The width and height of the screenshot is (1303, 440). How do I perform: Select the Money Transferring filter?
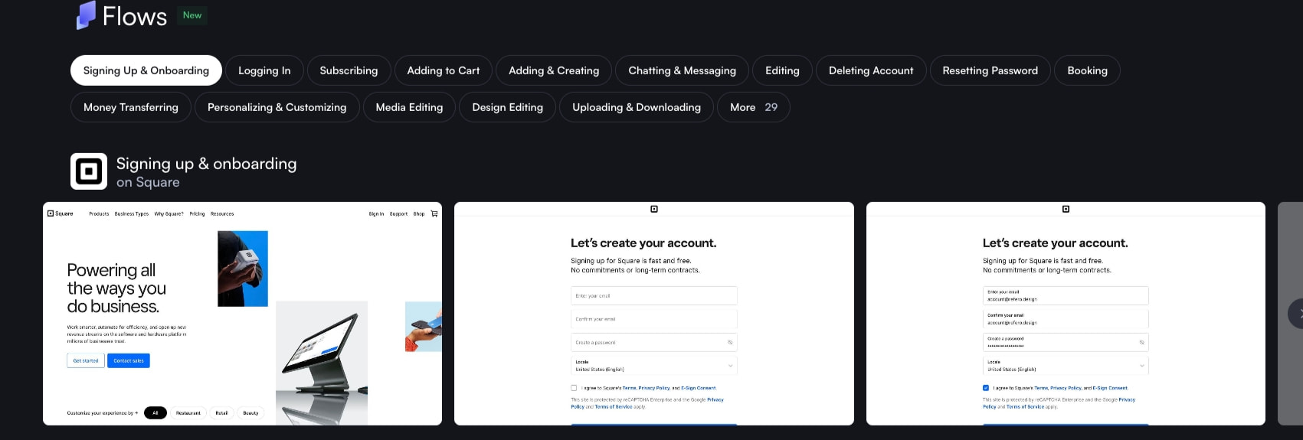(131, 107)
